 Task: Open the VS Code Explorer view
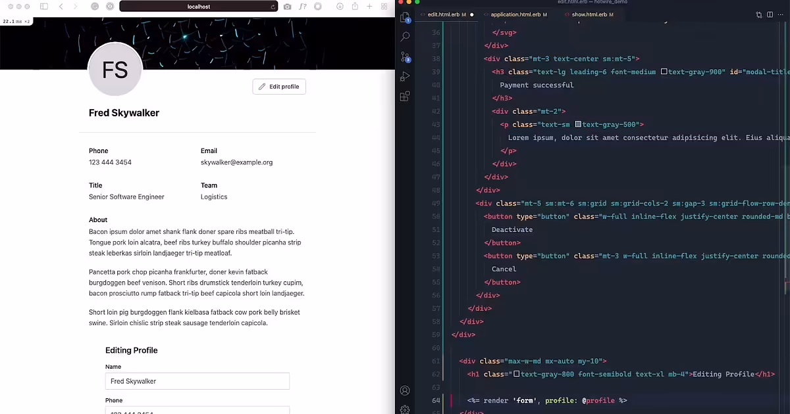point(405,16)
